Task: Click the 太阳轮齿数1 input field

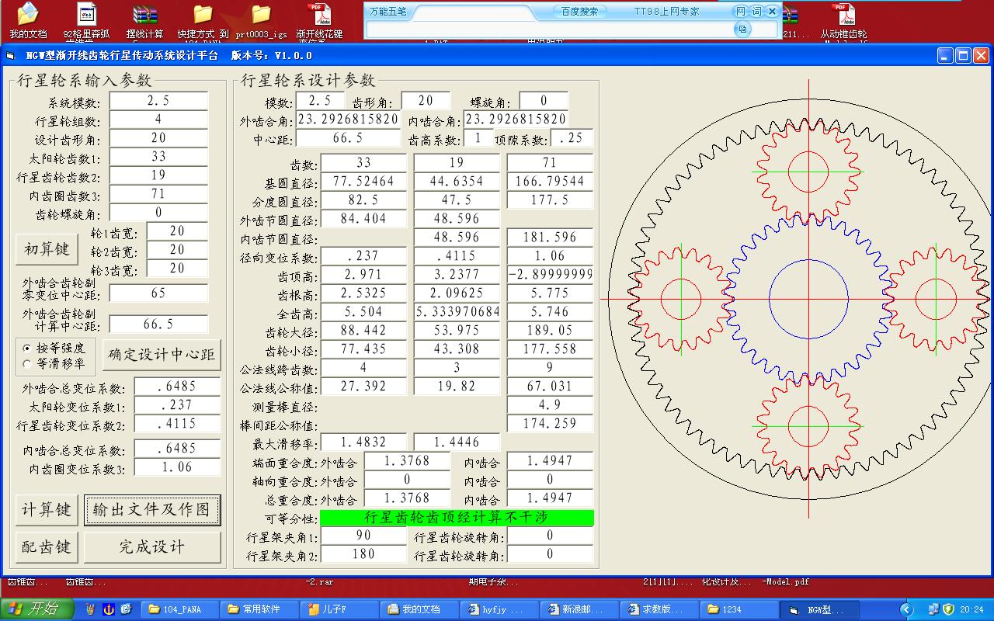Action: [158, 157]
